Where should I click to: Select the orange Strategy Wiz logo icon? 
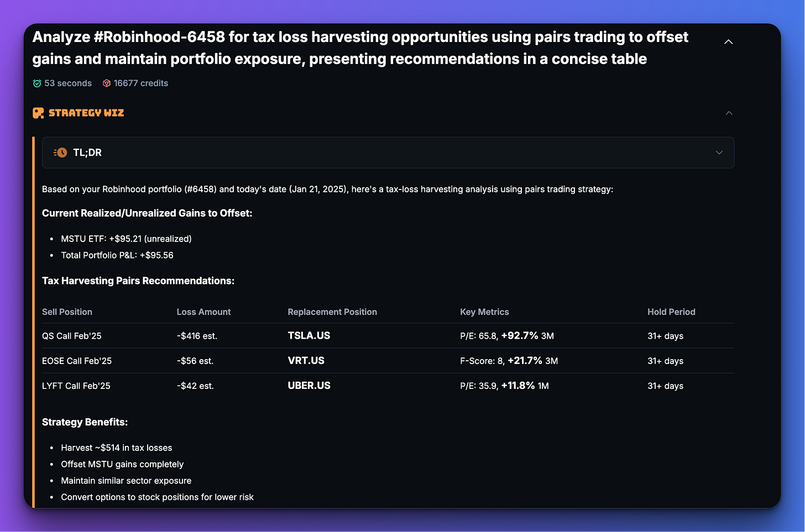[x=38, y=113]
